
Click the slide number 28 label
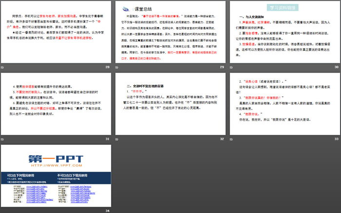[107, 67]
